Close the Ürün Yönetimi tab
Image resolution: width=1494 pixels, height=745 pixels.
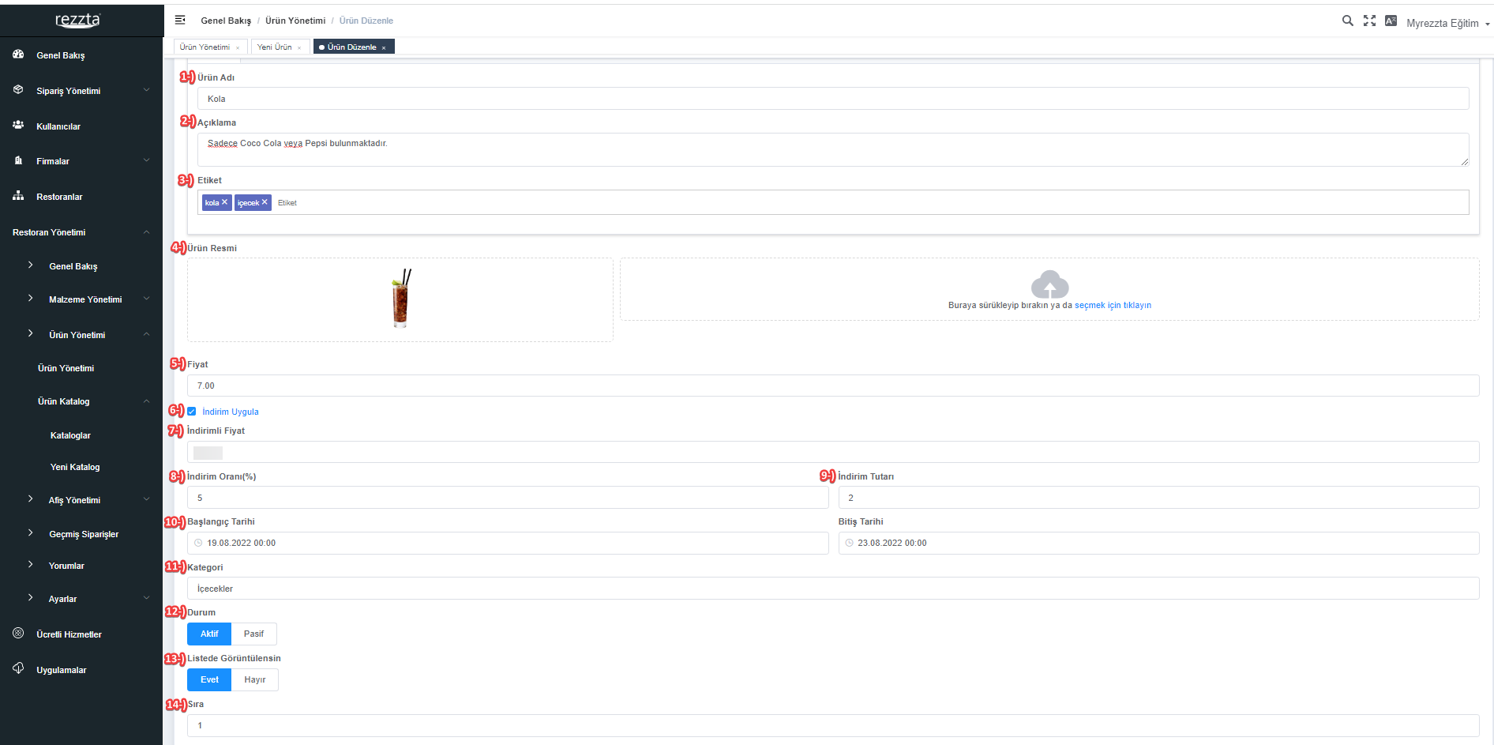pos(238,47)
